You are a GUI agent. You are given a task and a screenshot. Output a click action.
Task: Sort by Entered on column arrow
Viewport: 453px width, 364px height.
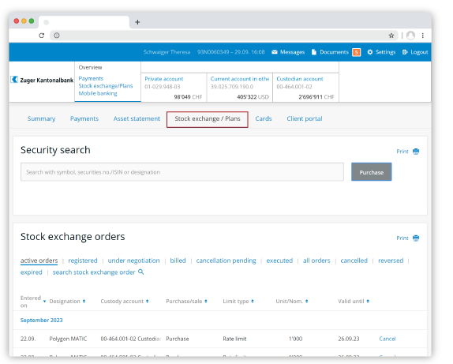point(44,302)
